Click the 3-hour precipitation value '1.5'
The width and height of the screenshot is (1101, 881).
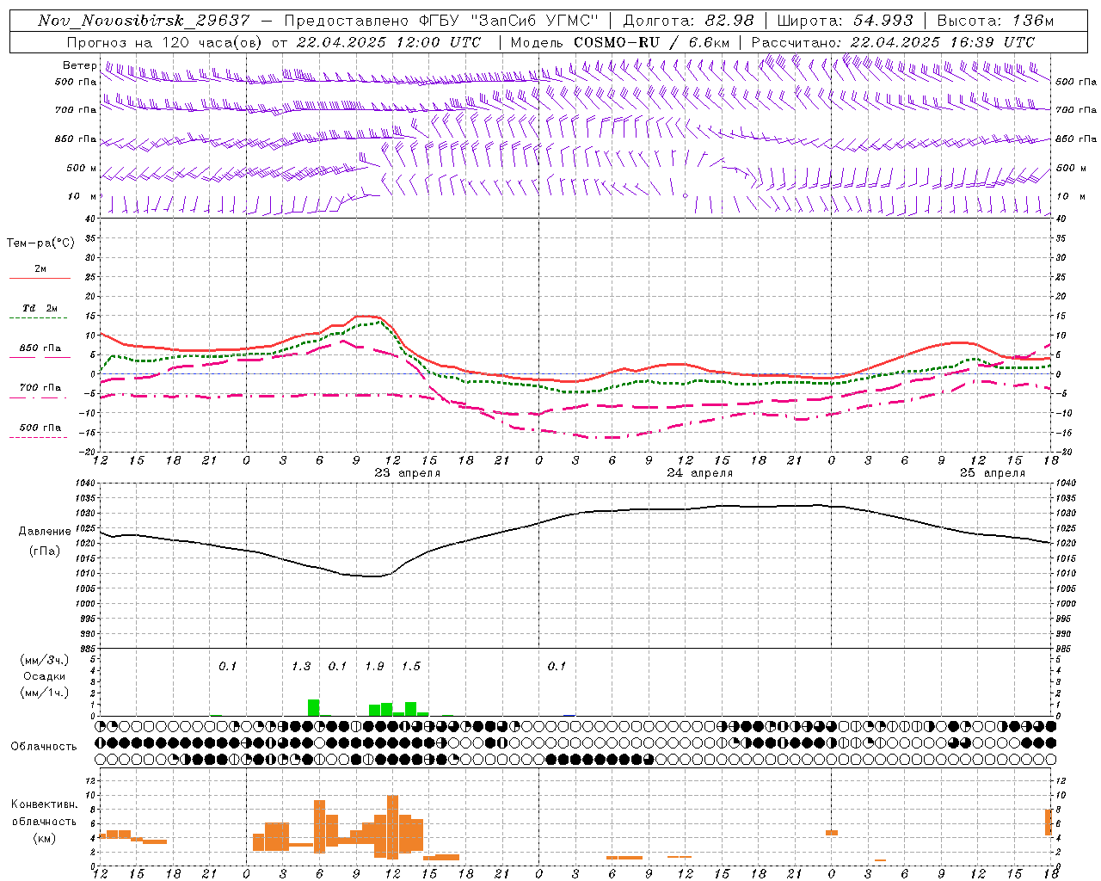click(411, 667)
